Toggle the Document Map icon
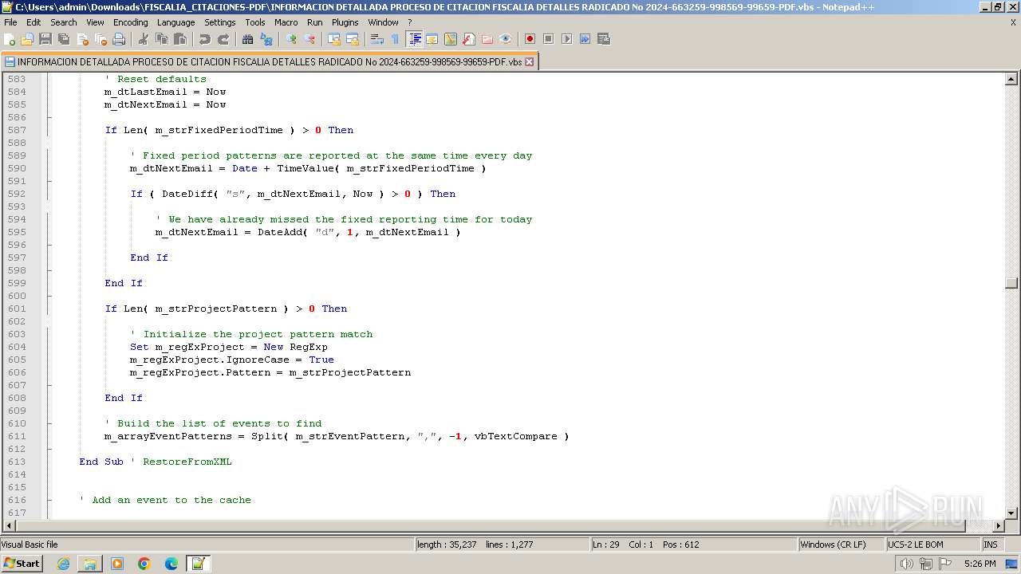 click(451, 39)
